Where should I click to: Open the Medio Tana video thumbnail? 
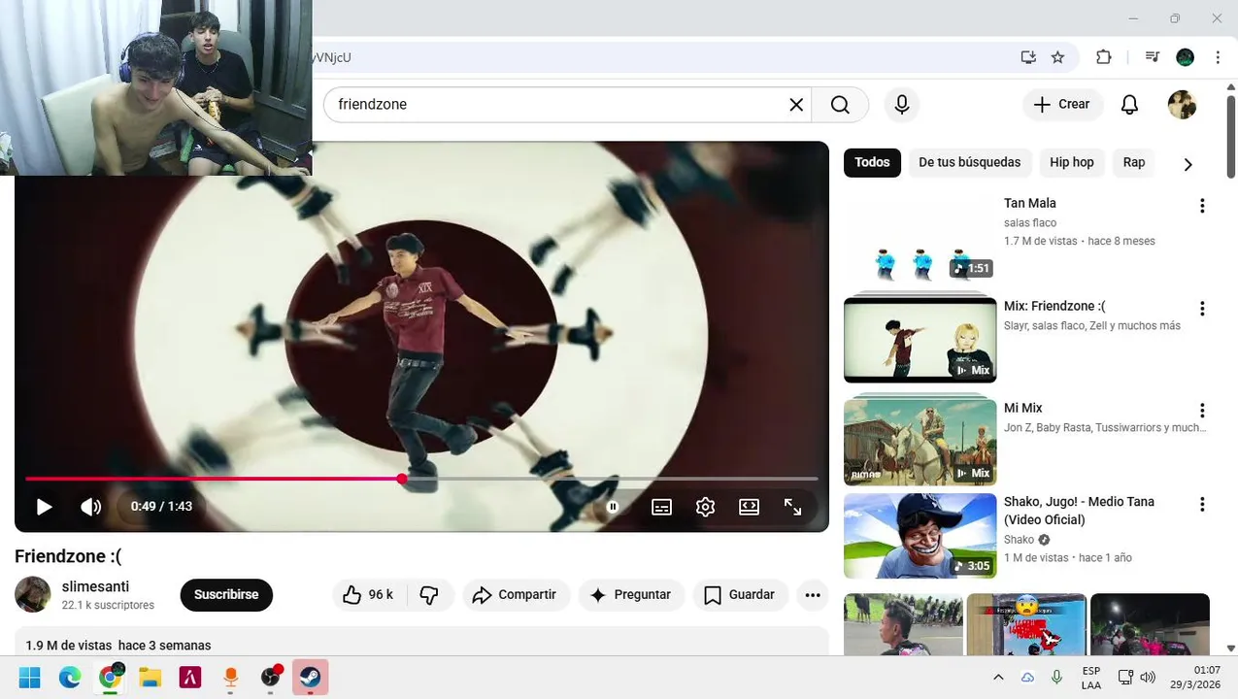point(920,536)
